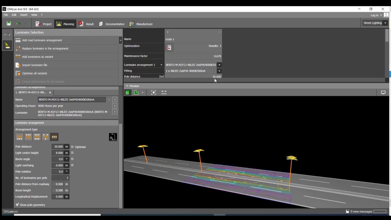This screenshot has height=220, width=391.
Task: Open the Insert menu
Action: pyautogui.click(x=24, y=15)
